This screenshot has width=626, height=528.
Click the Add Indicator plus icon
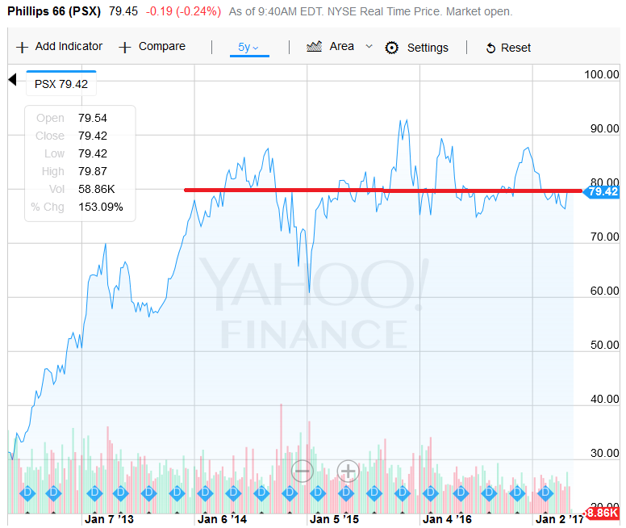(22, 47)
